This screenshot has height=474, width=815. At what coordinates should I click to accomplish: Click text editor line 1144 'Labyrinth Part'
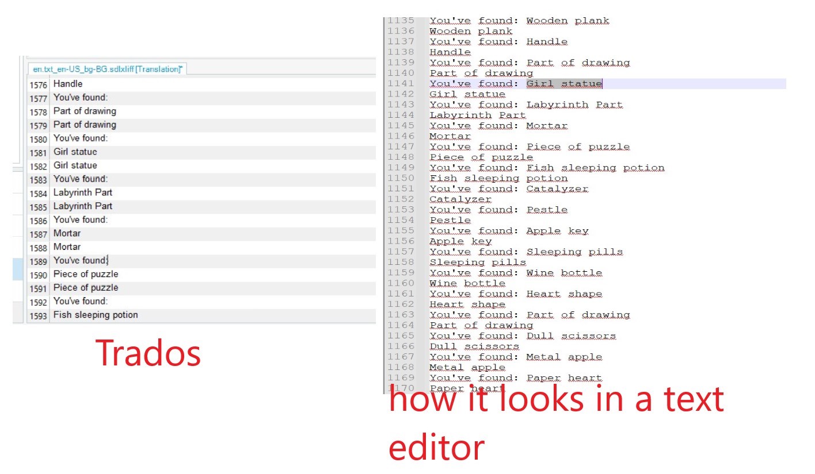click(x=478, y=115)
